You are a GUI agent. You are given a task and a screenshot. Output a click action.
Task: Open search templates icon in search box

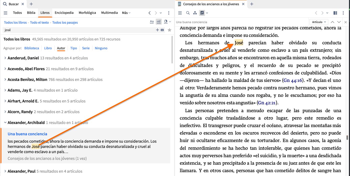pyautogui.click(x=162, y=30)
